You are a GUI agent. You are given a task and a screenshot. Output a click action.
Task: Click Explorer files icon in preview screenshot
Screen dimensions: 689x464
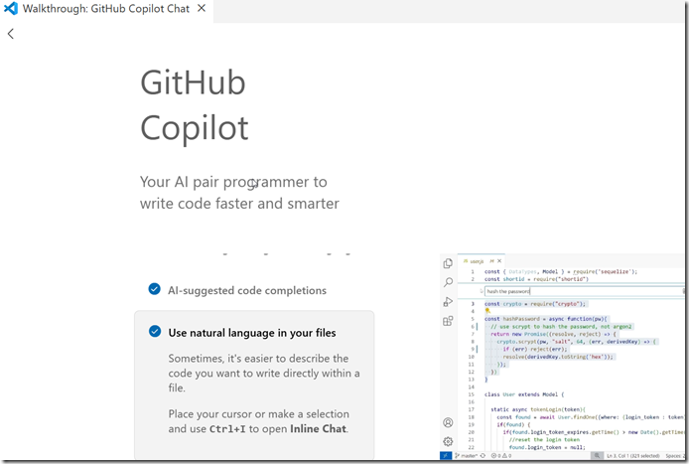pyautogui.click(x=448, y=263)
